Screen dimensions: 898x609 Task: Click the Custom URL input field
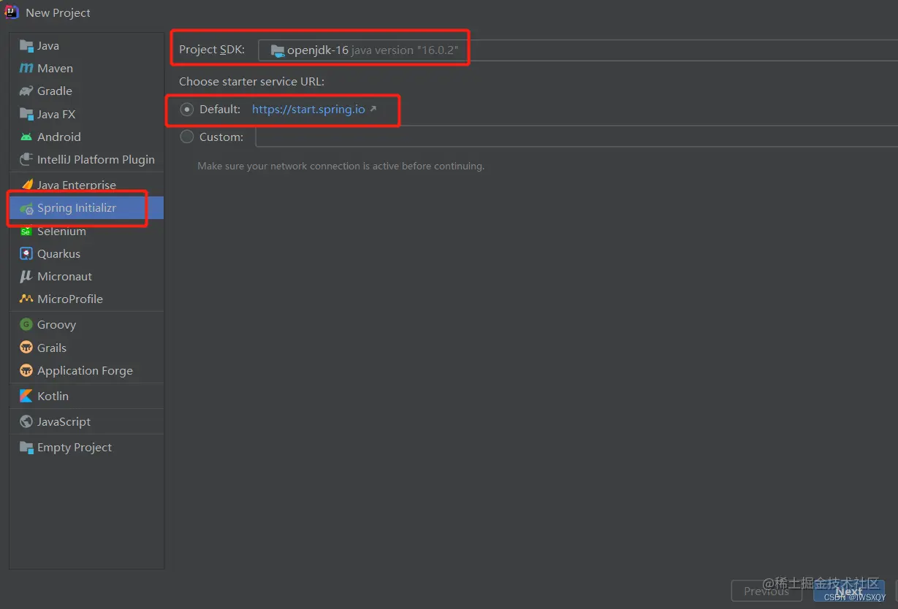coord(577,137)
